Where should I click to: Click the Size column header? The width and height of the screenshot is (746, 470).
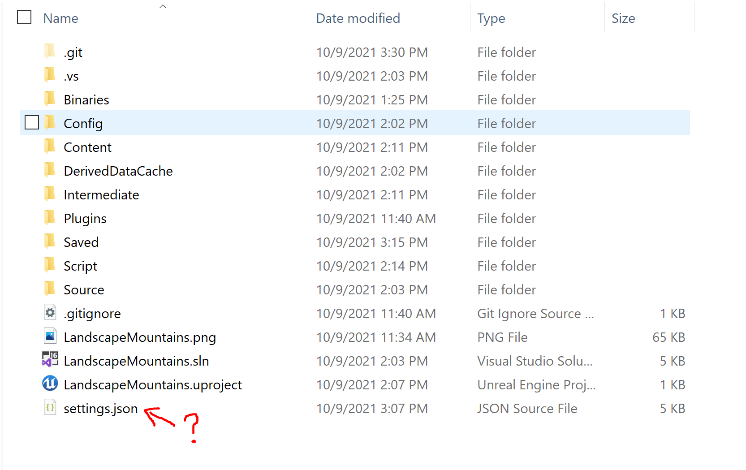(x=623, y=18)
